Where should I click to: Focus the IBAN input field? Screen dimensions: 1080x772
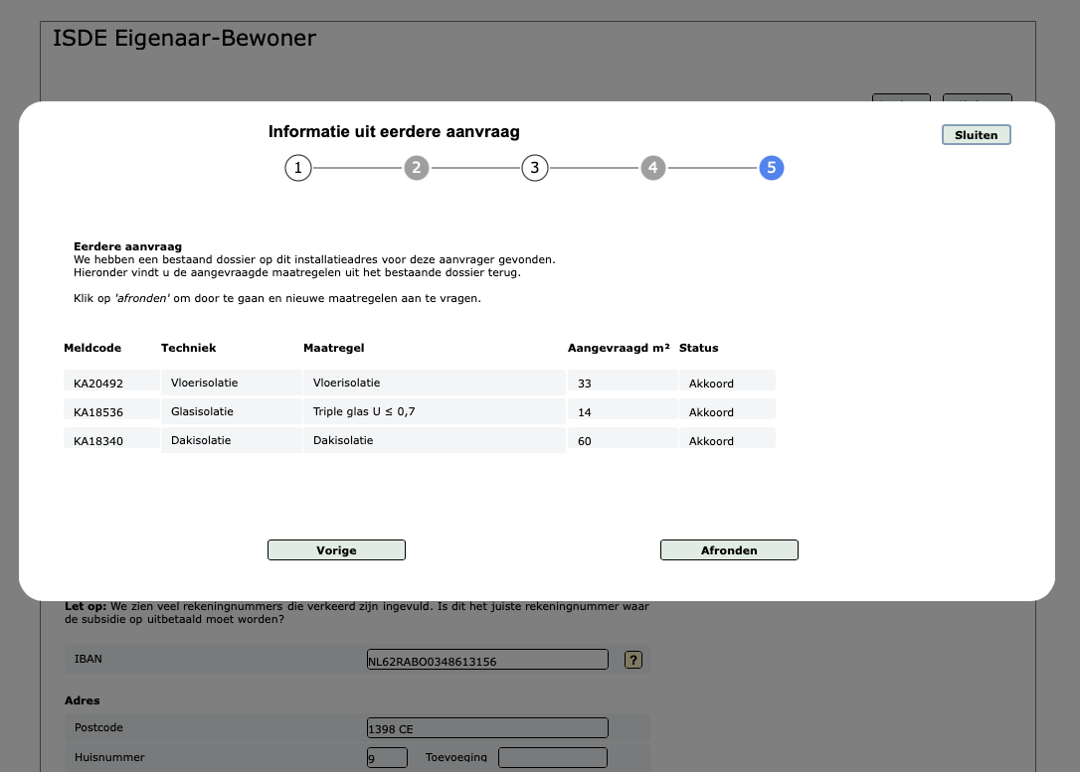pyautogui.click(x=487, y=660)
